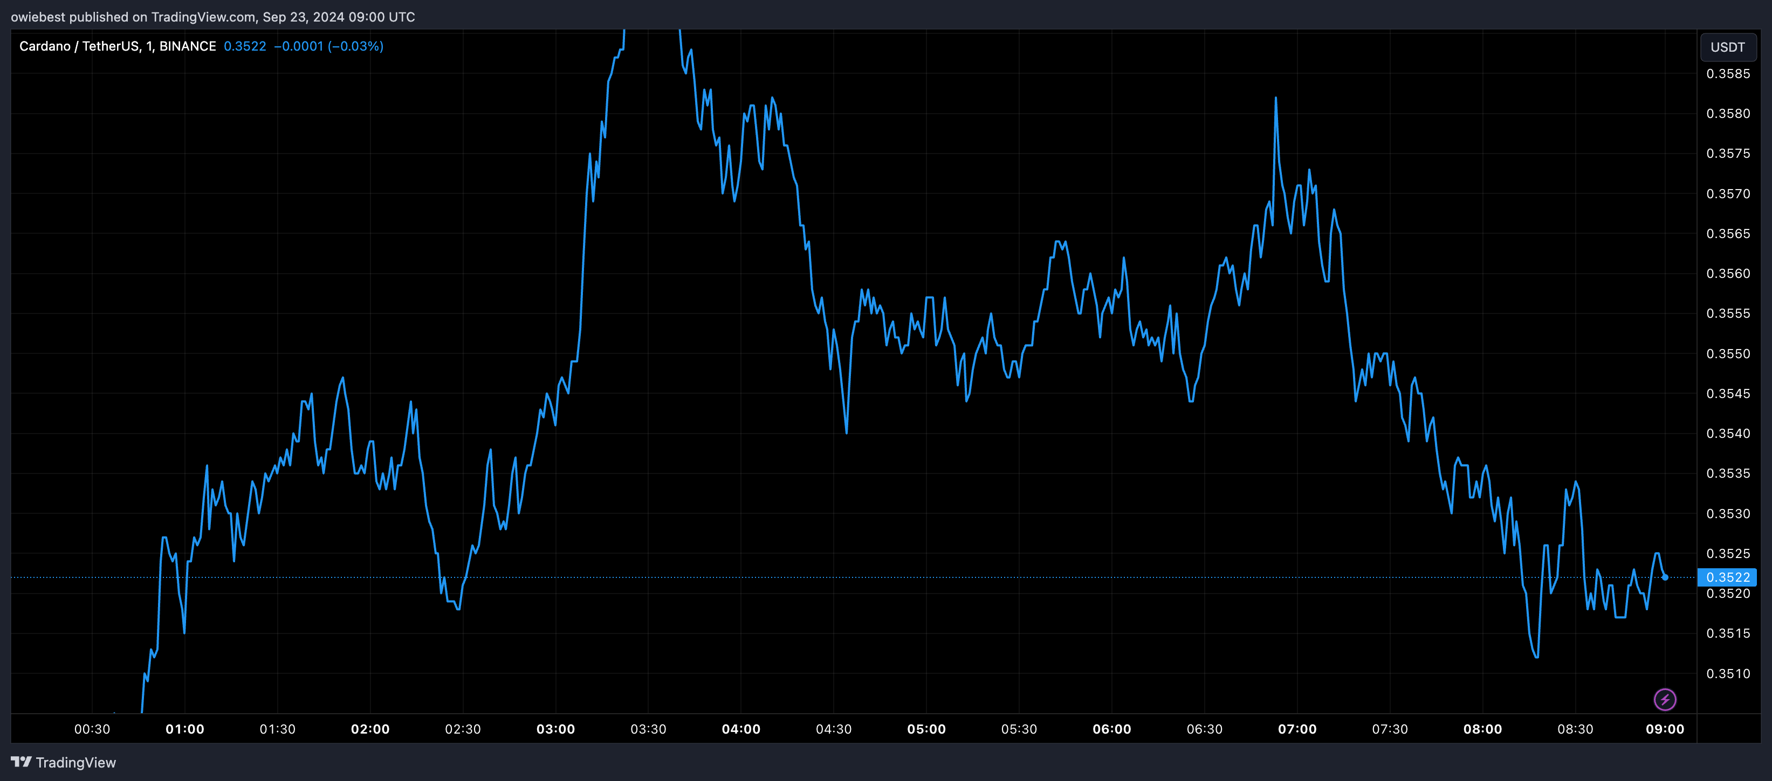Click the last price dot on the line
The image size is (1772, 781).
pyautogui.click(x=1665, y=577)
